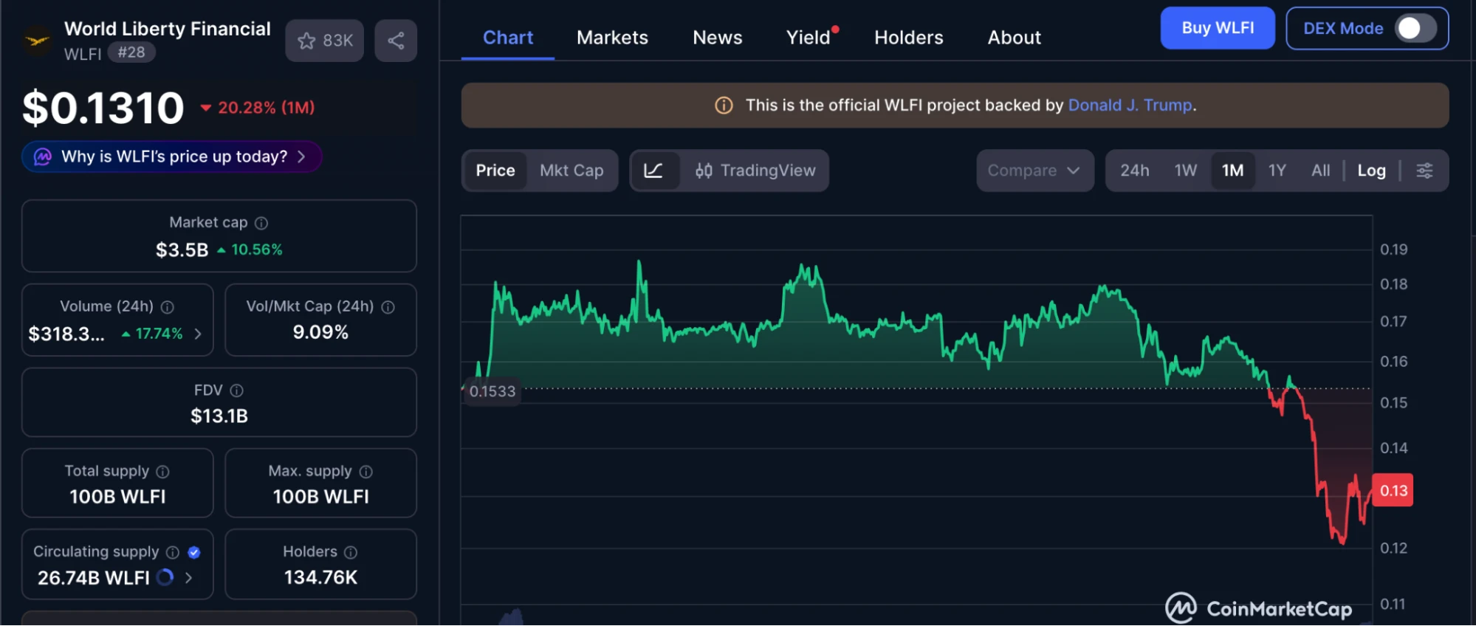Open the Markets tab
This screenshot has height=626, width=1476.
coord(612,38)
